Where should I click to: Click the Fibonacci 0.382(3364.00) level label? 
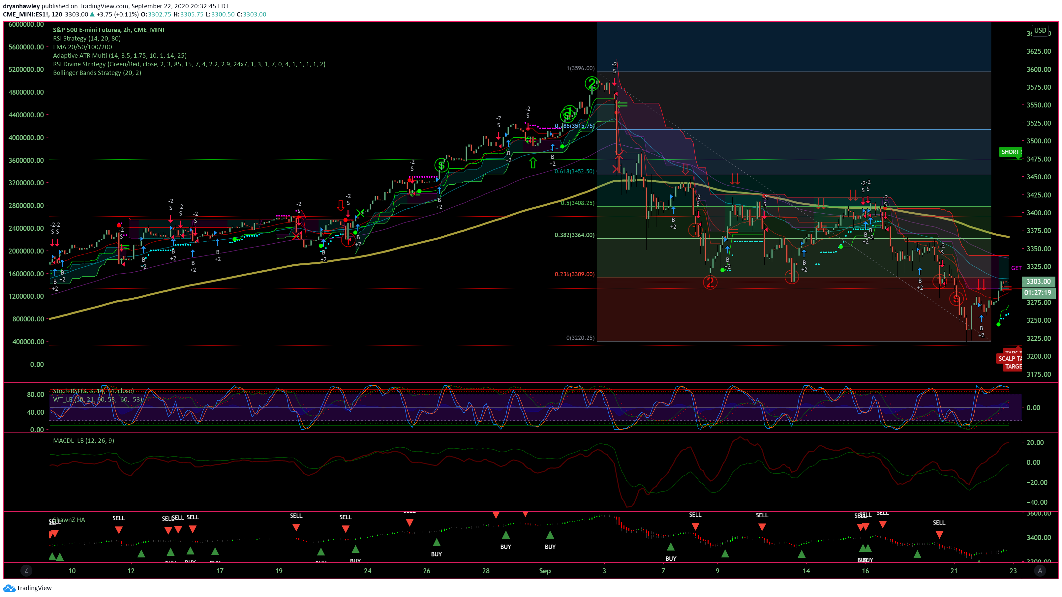(x=575, y=235)
